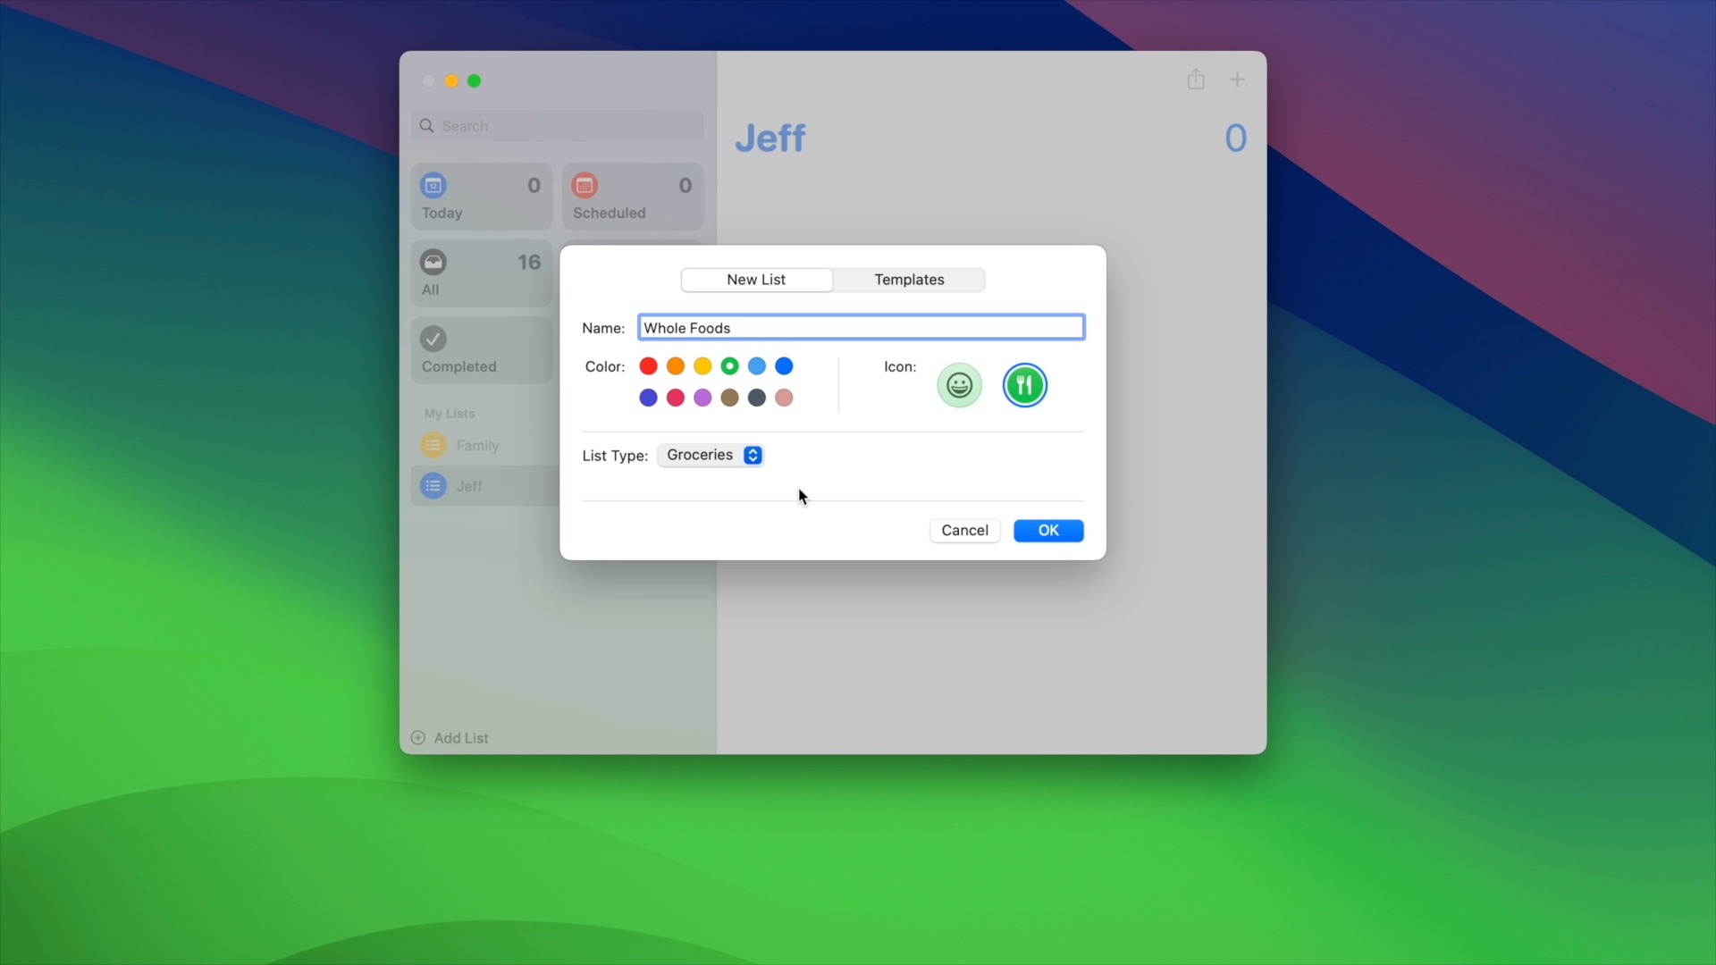Click the share icon above Jeff list
The image size is (1716, 965).
[1196, 79]
